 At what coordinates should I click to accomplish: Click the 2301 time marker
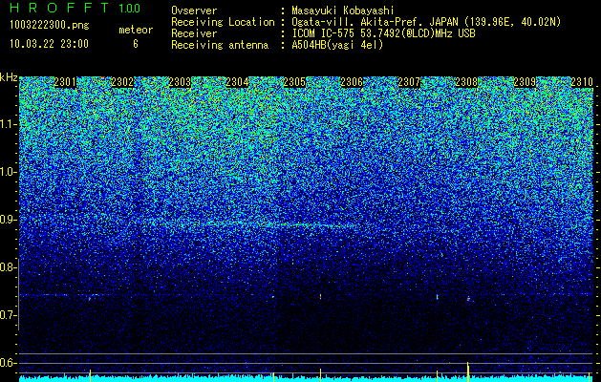click(x=65, y=82)
